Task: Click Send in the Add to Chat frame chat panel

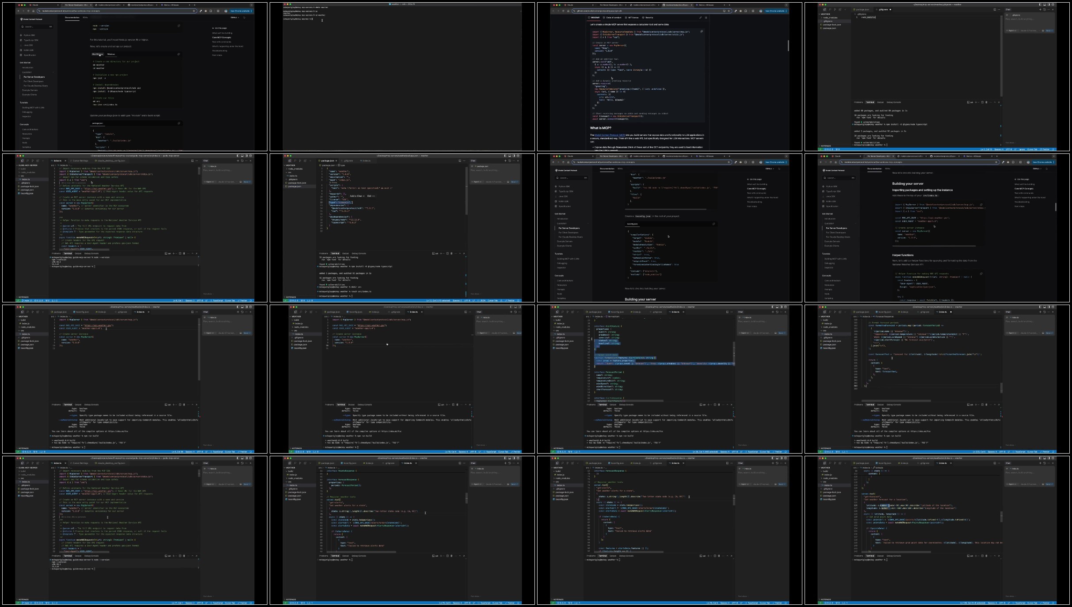Action: (514, 182)
